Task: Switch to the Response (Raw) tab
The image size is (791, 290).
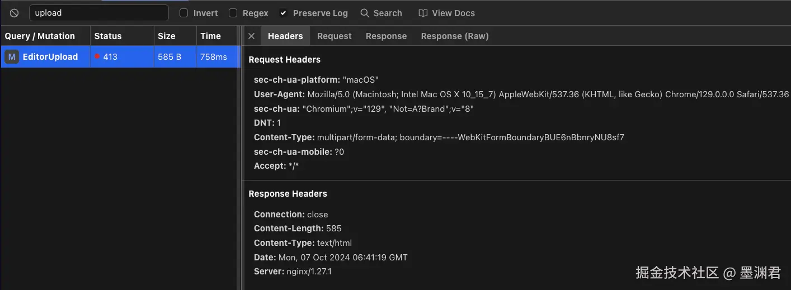Action: click(x=454, y=36)
